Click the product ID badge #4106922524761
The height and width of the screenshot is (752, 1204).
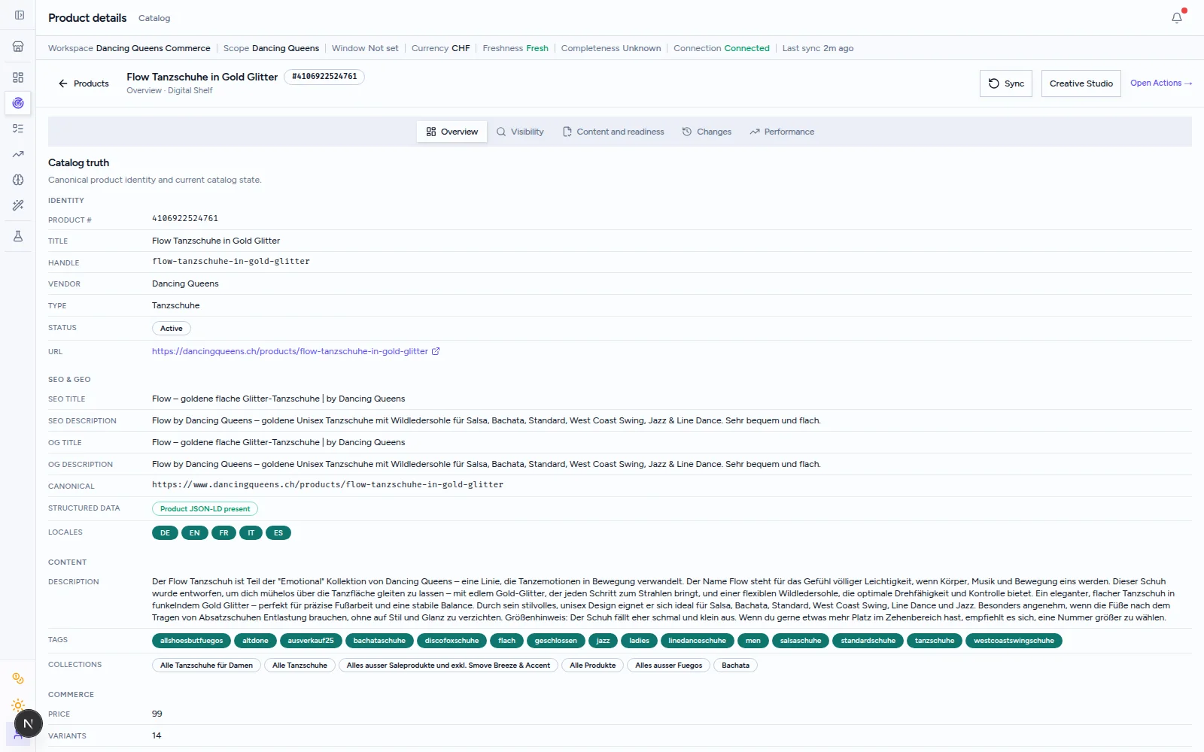pos(324,77)
